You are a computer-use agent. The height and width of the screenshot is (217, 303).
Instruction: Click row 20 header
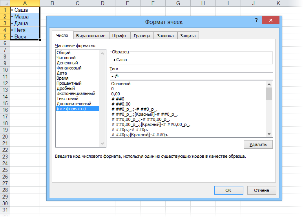point(5,137)
